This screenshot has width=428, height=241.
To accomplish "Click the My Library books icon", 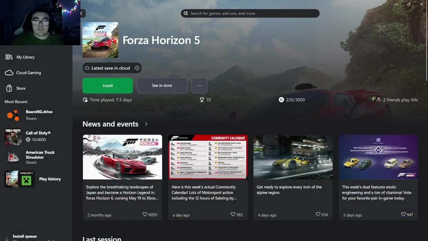I will pyautogui.click(x=9, y=57).
